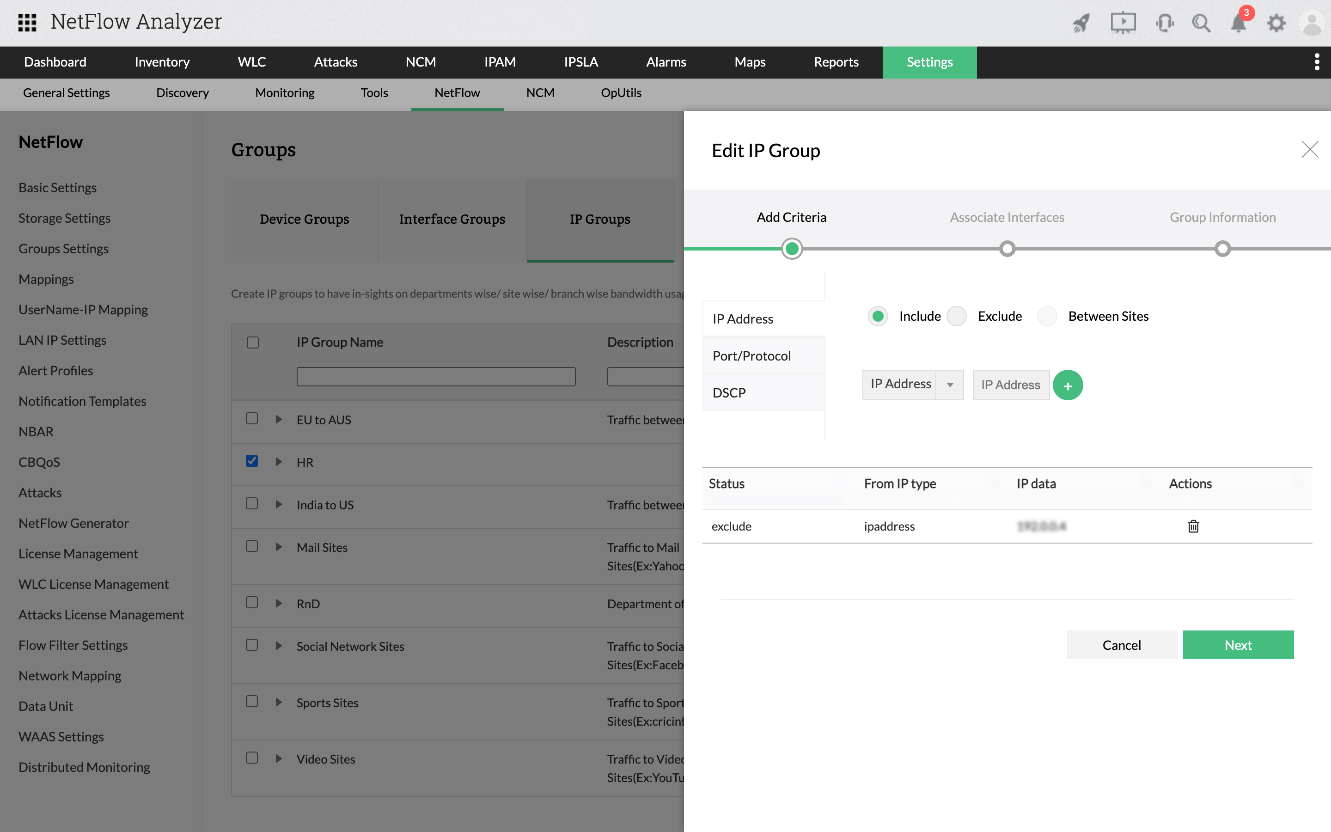The height and width of the screenshot is (832, 1331).
Task: Open the IP Address type dropdown
Action: [950, 385]
